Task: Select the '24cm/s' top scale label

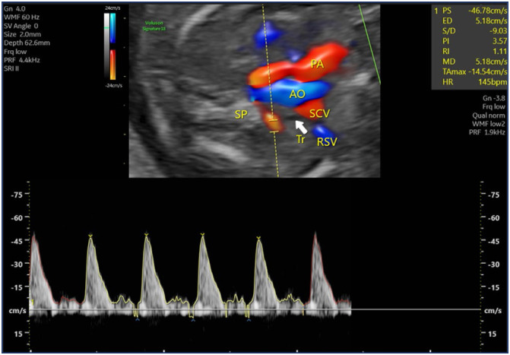Action: (112, 8)
